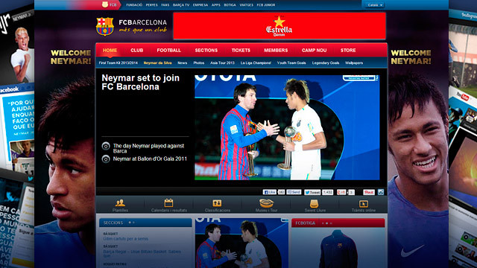Select the FOOTBALL main tab
This screenshot has height=268, width=477.
coord(169,50)
